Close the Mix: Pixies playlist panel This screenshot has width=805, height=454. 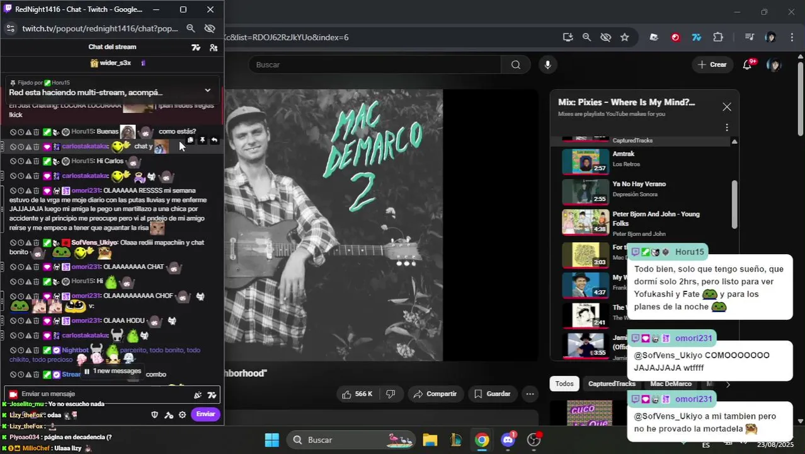coord(727,107)
